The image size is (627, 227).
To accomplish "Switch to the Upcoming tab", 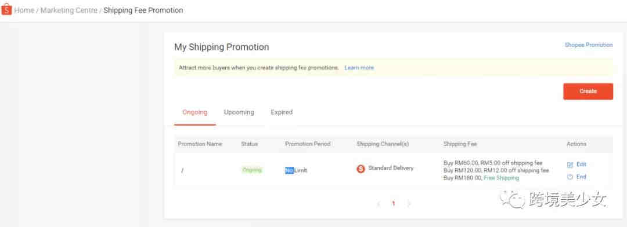I will (x=239, y=112).
